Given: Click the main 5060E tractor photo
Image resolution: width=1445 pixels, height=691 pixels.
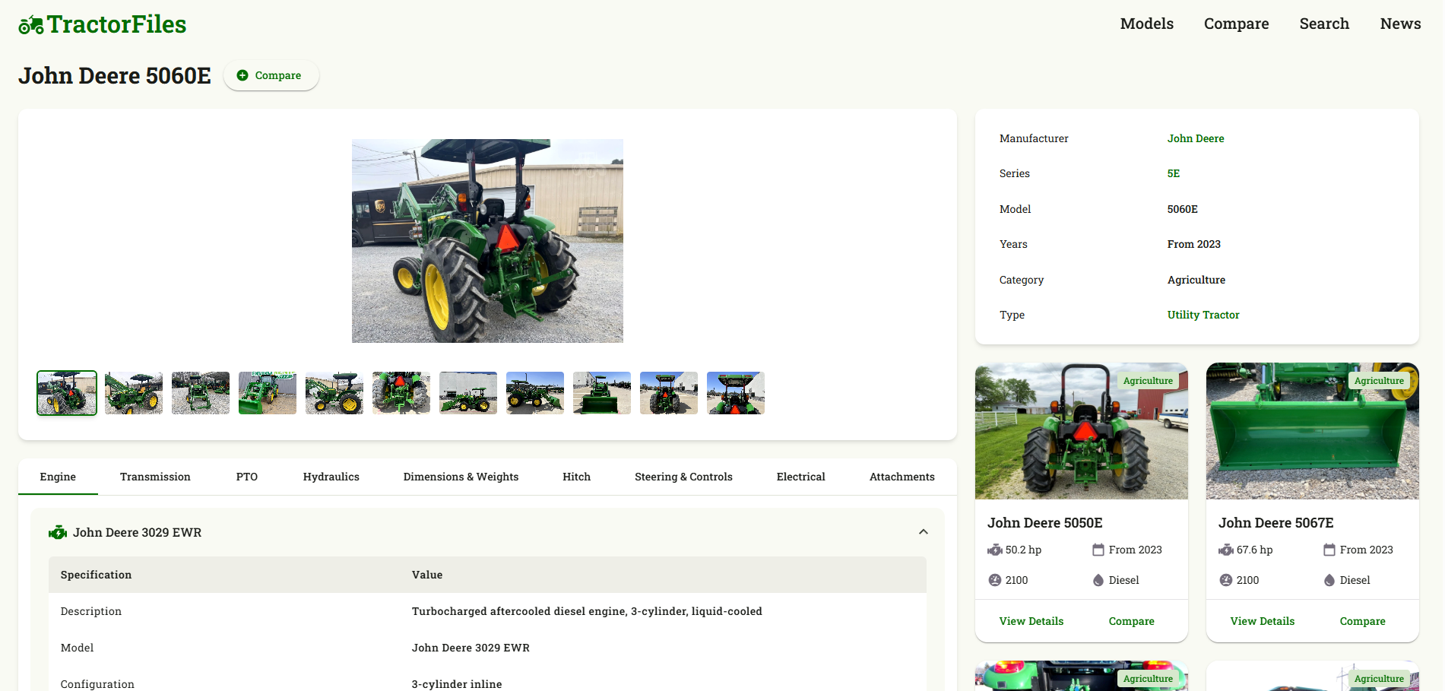Looking at the screenshot, I should coord(487,241).
